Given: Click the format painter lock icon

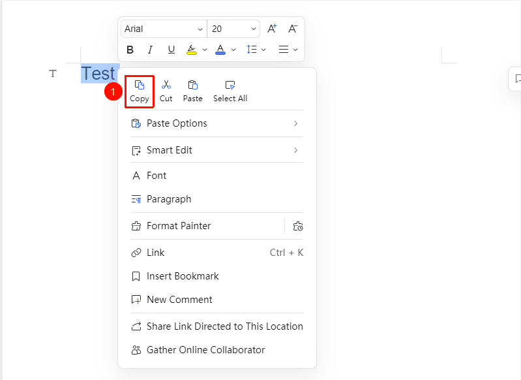Looking at the screenshot, I should coord(298,226).
